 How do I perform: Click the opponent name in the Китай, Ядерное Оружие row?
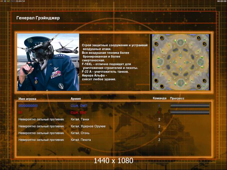(x=41, y=126)
